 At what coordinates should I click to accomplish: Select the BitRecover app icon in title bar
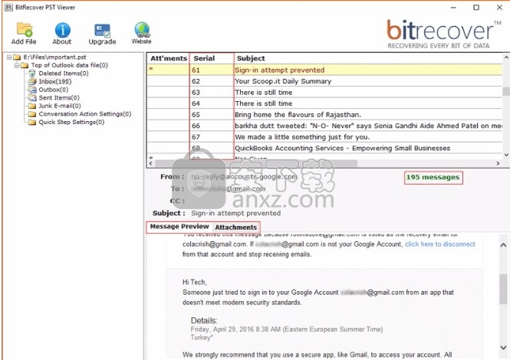pos(8,7)
